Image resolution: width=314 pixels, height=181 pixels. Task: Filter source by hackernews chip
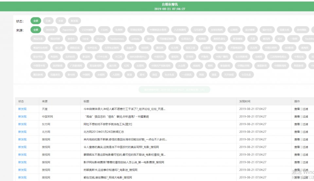(x=117, y=39)
